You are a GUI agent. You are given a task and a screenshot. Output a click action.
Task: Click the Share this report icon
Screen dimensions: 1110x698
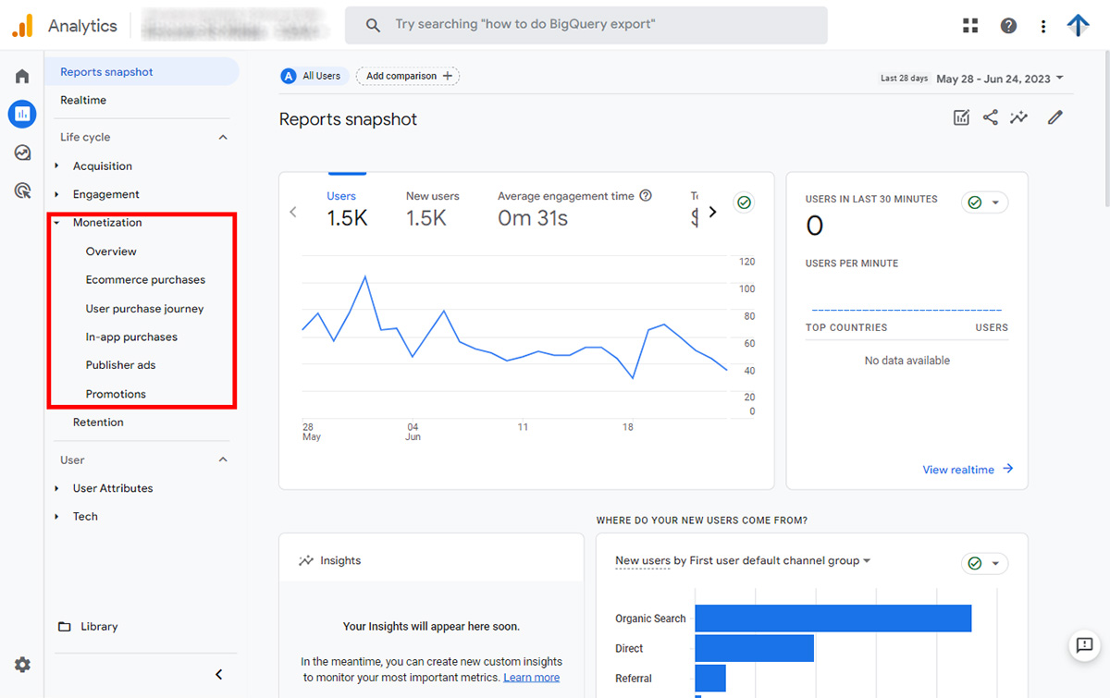click(990, 117)
